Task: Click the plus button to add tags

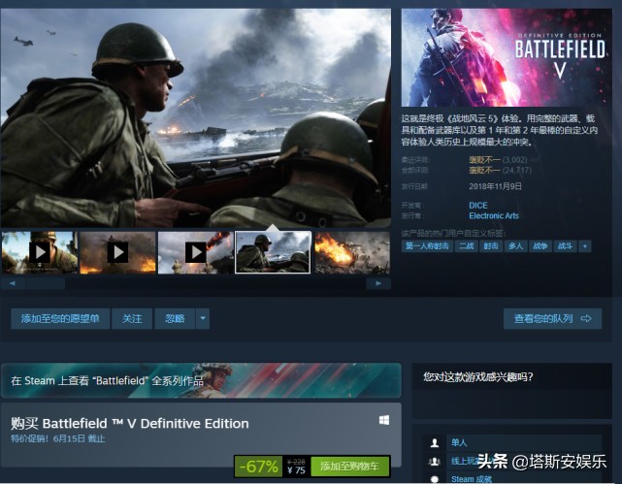Action: pos(585,246)
